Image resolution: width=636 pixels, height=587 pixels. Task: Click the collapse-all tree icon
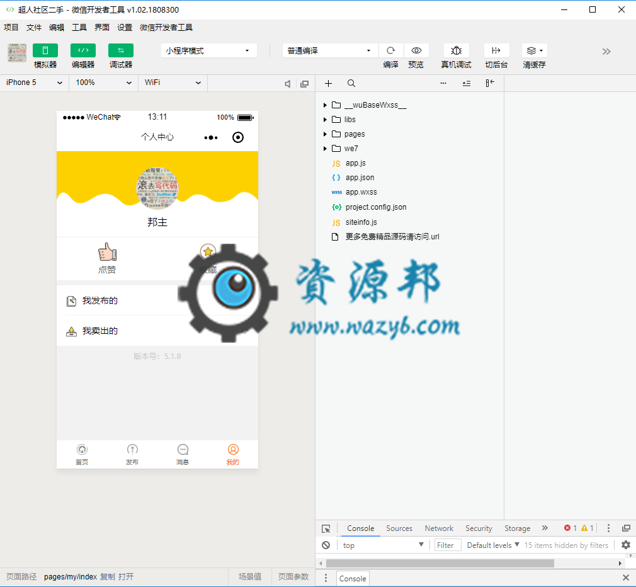click(467, 83)
